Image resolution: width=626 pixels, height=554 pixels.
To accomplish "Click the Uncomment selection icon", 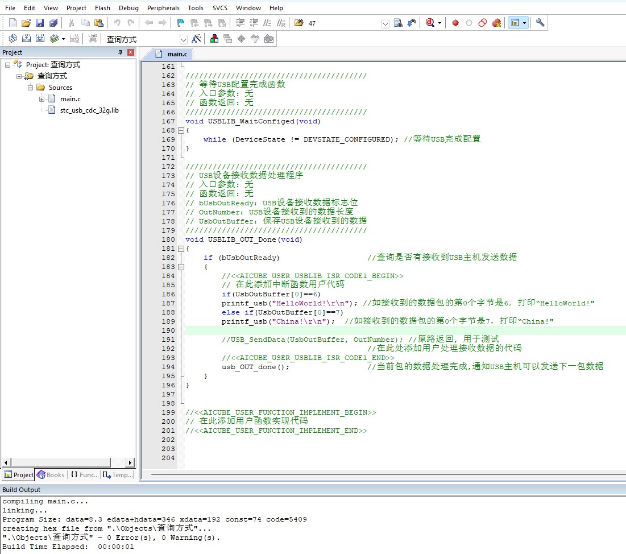I will coord(281,23).
